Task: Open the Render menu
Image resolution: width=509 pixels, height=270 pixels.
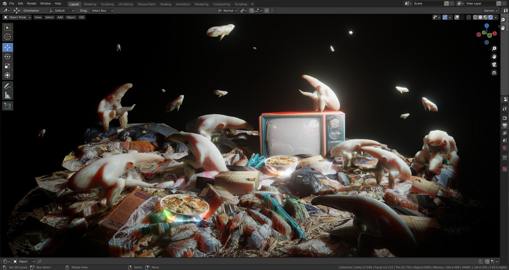Action: click(32, 3)
